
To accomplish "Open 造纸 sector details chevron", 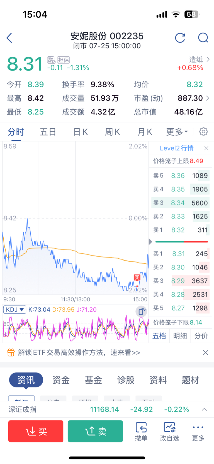I will pyautogui.click(x=208, y=59).
